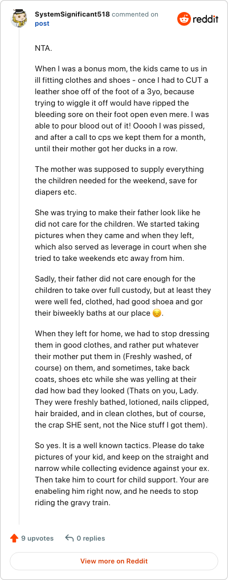Image resolution: width=228 pixels, height=580 pixels.
Task: Click the pensive face emoji
Action: coord(157,313)
